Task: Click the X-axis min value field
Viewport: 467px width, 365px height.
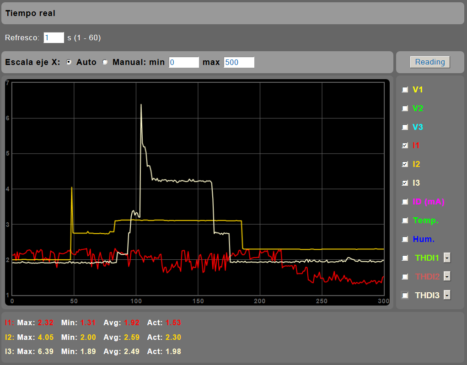Action: (x=184, y=62)
